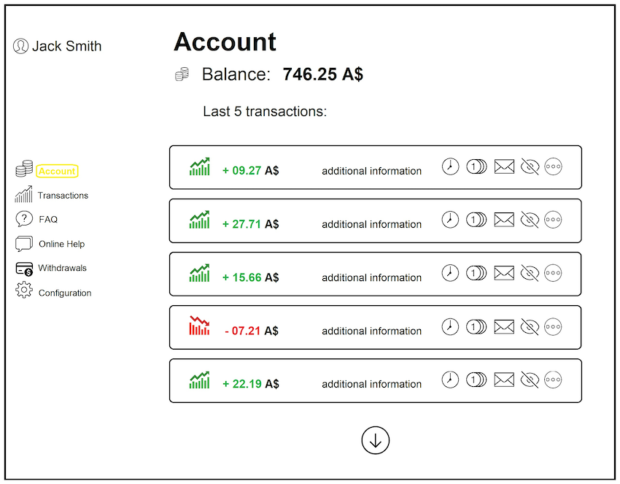620x484 pixels.
Task: Click clock icon on +22.19 A$ transaction
Action: (450, 380)
